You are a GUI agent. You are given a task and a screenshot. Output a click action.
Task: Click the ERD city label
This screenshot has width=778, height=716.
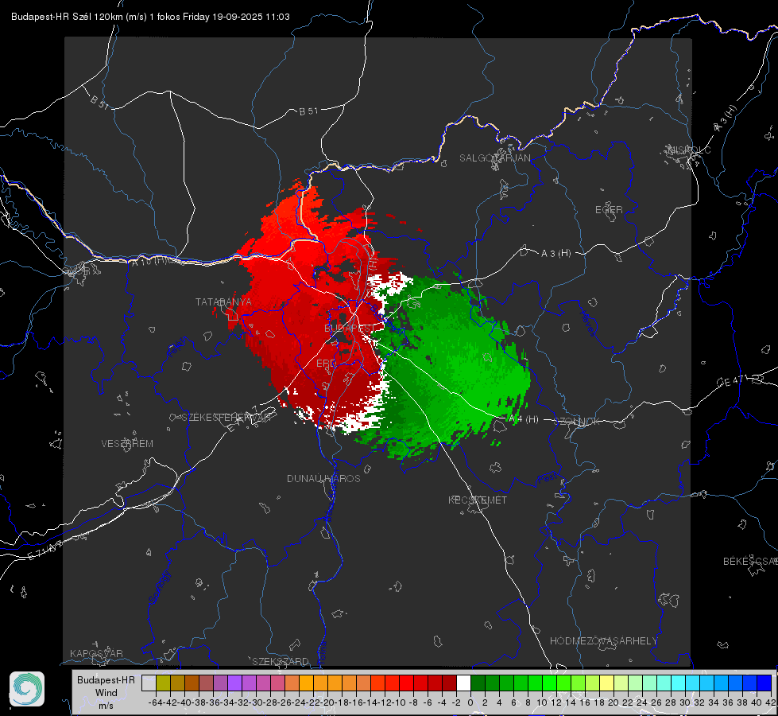[x=326, y=364]
